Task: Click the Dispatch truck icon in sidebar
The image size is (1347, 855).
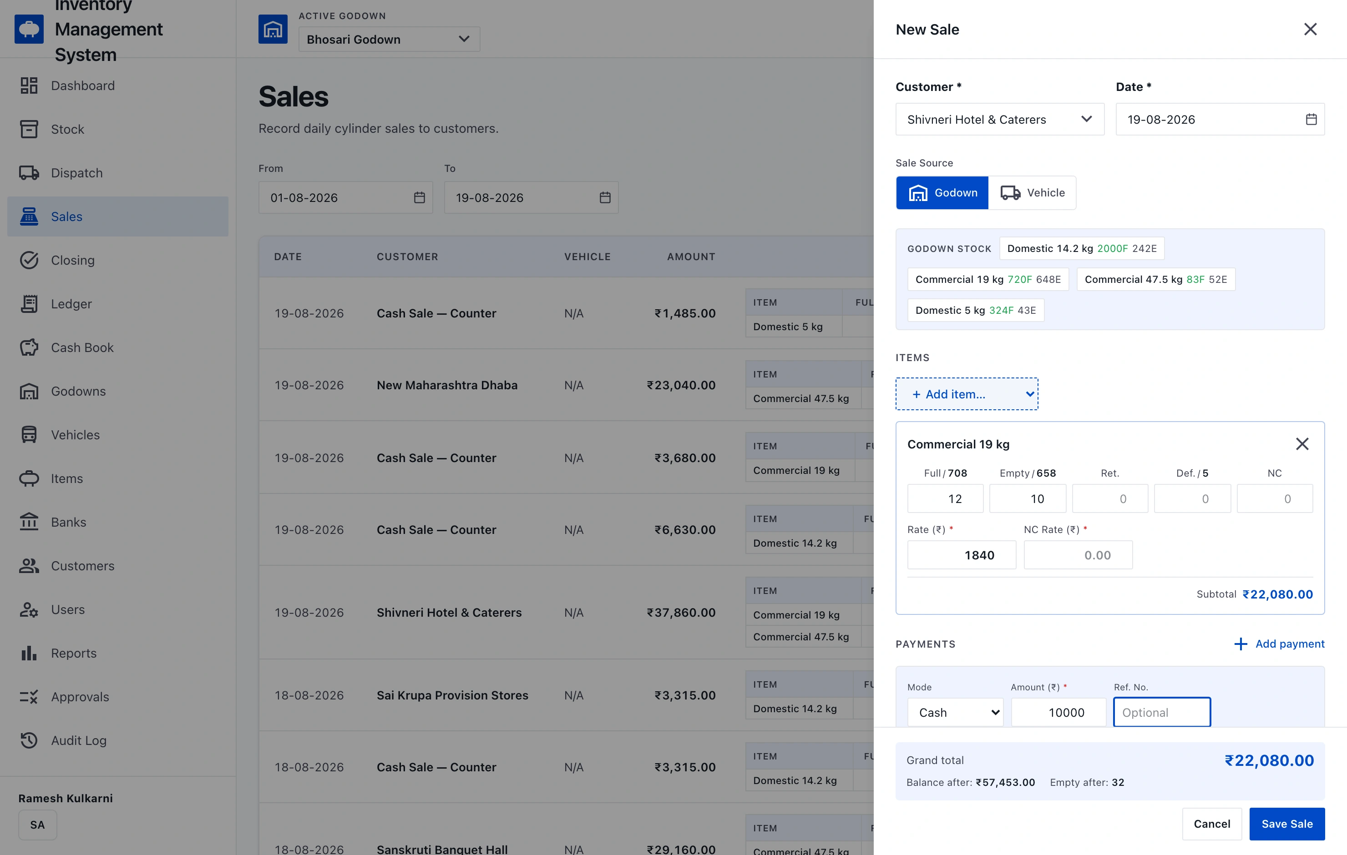Action: pyautogui.click(x=29, y=173)
